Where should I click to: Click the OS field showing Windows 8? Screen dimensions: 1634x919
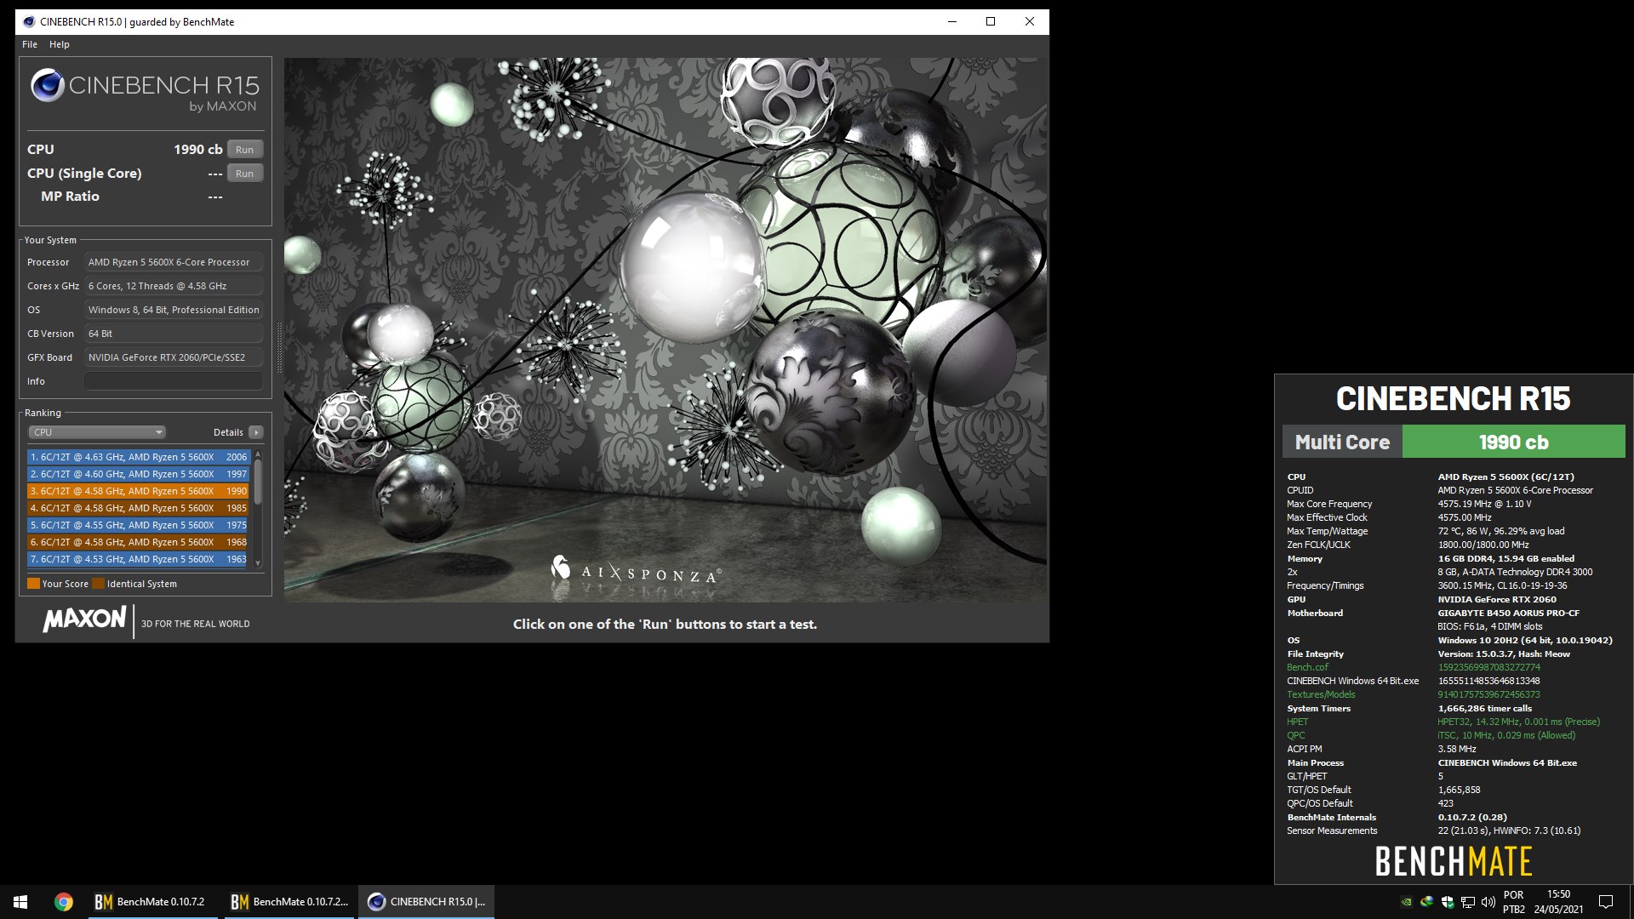[x=174, y=310]
